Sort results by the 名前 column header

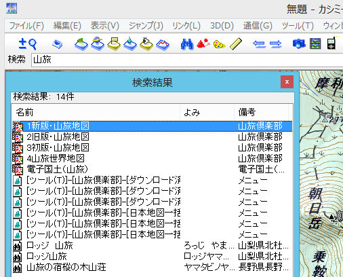96,112
